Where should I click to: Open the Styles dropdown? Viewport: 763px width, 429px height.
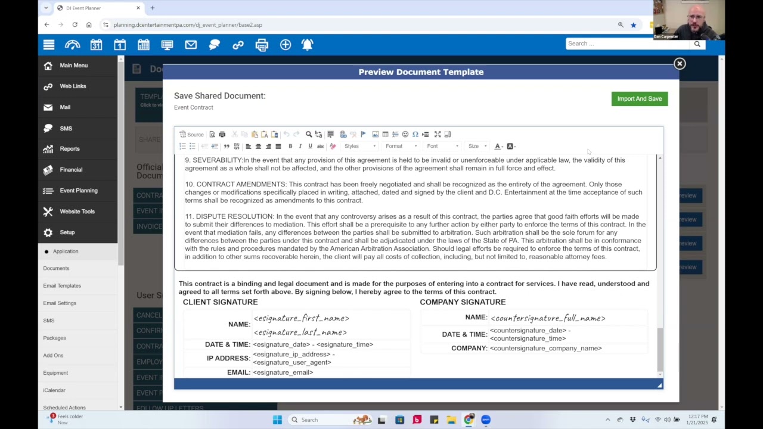(360, 147)
